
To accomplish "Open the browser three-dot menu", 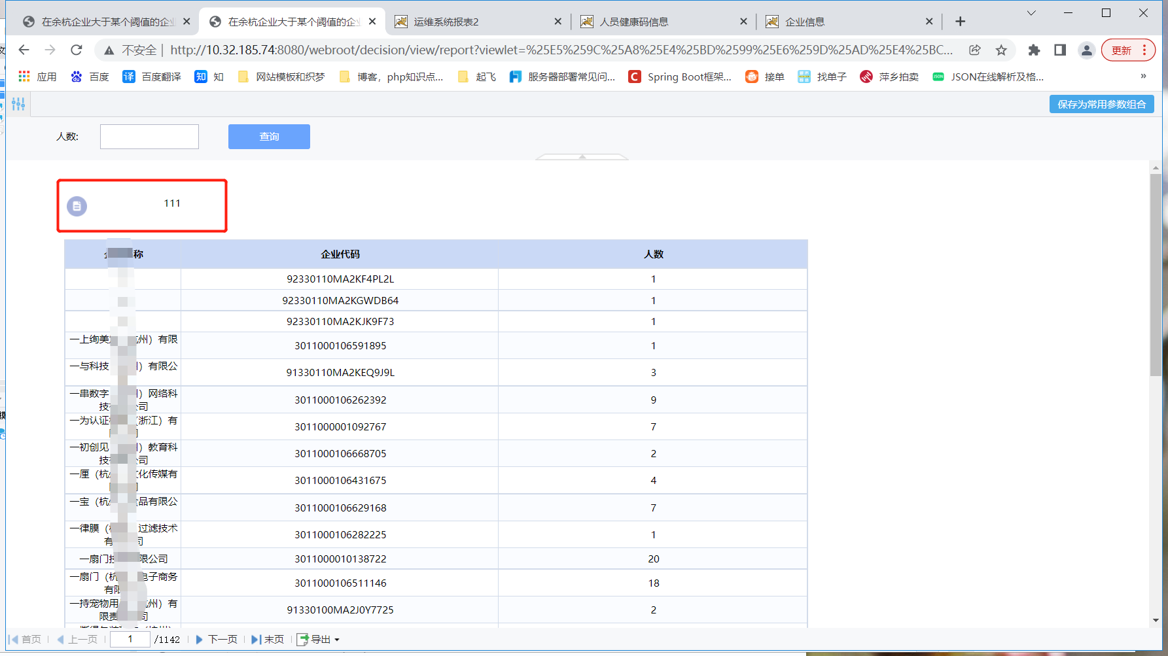I will coord(1144,50).
